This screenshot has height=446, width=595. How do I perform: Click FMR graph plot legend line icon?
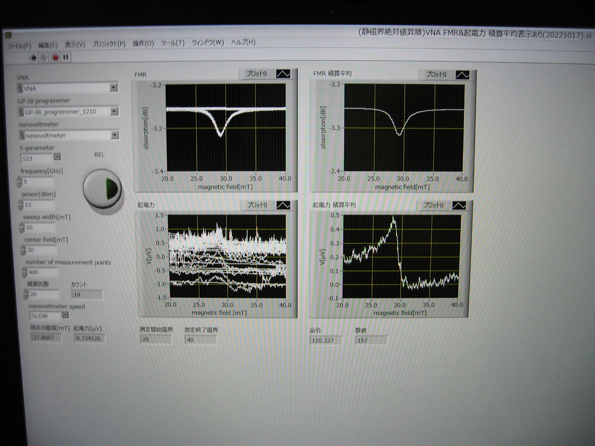(283, 74)
